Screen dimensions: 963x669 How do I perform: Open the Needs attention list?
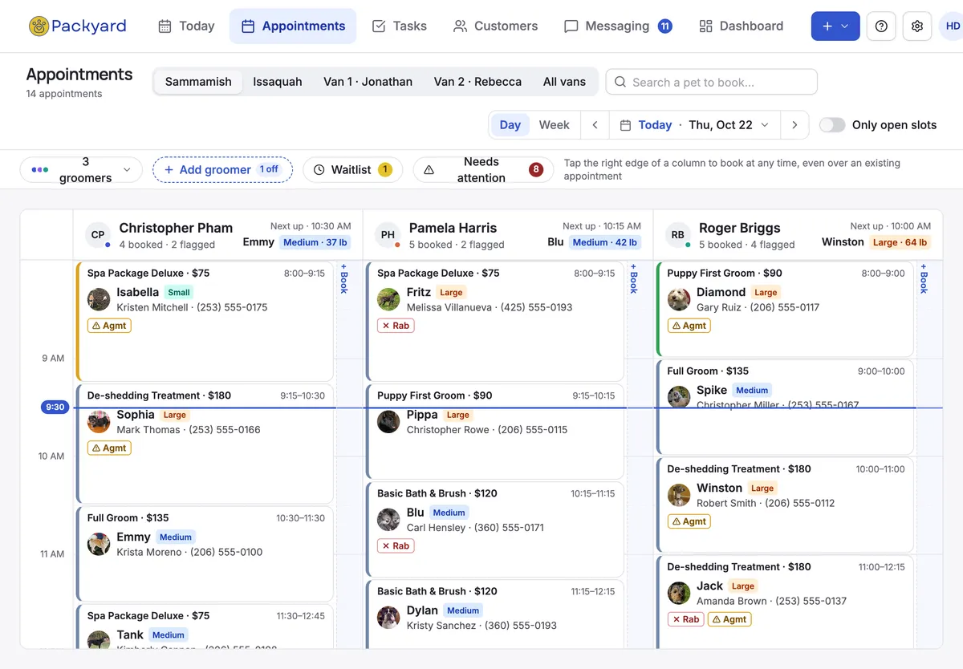point(483,170)
